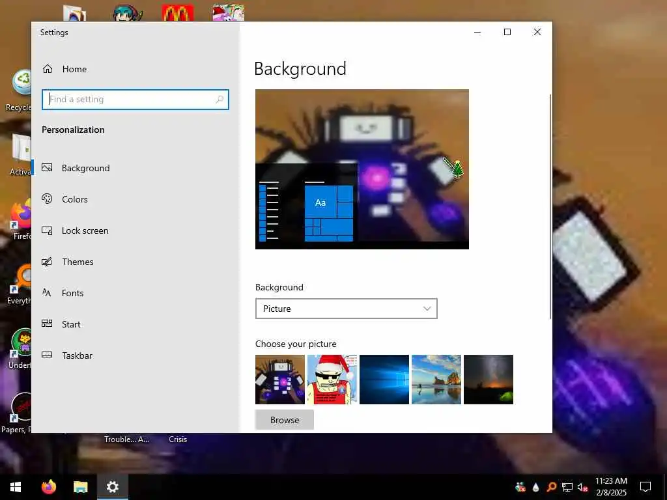Select the Undertale desktop shortcut

pos(20,349)
